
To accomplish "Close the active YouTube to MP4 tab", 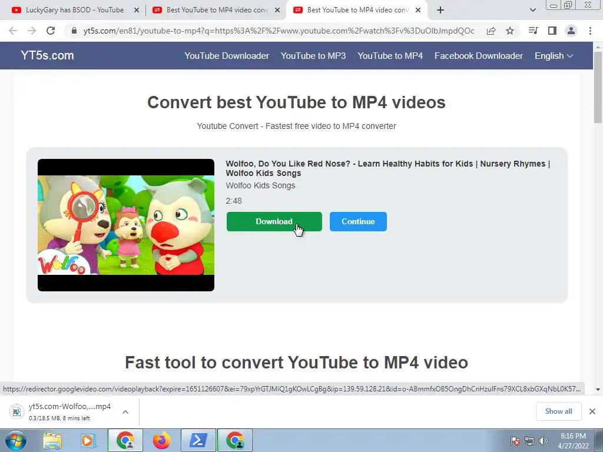I will (418, 11).
